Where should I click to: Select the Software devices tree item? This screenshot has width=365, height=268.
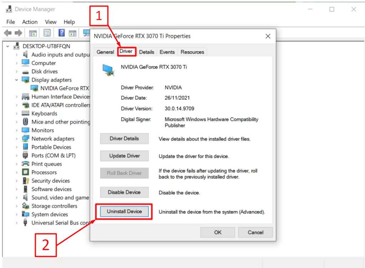click(x=52, y=189)
